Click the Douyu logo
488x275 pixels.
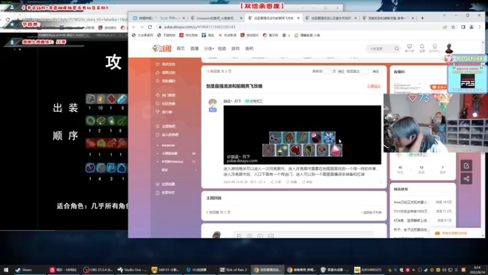pos(162,48)
